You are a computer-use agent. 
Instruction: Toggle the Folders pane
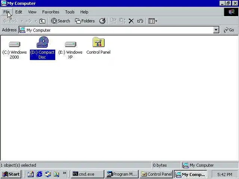tap(85, 21)
